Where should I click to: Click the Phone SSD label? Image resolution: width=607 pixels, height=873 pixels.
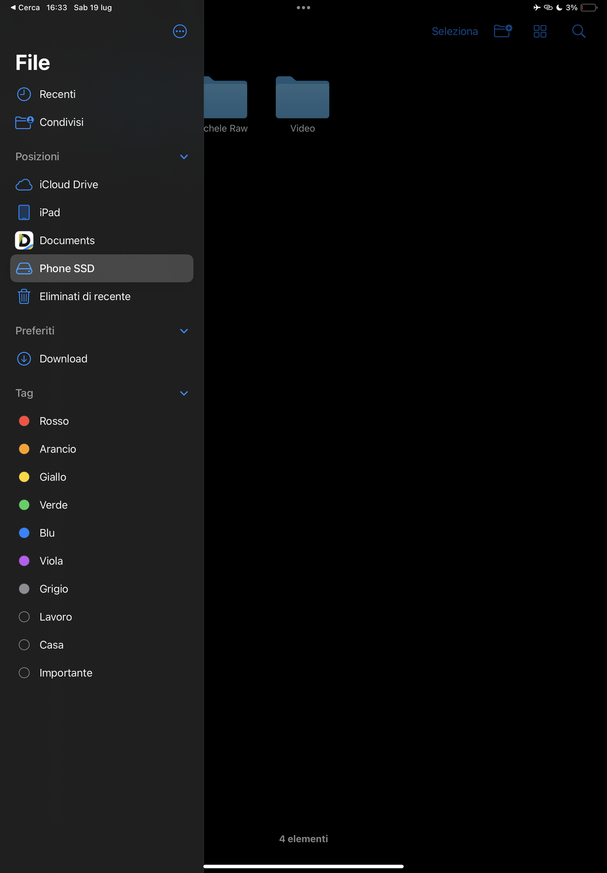[67, 268]
